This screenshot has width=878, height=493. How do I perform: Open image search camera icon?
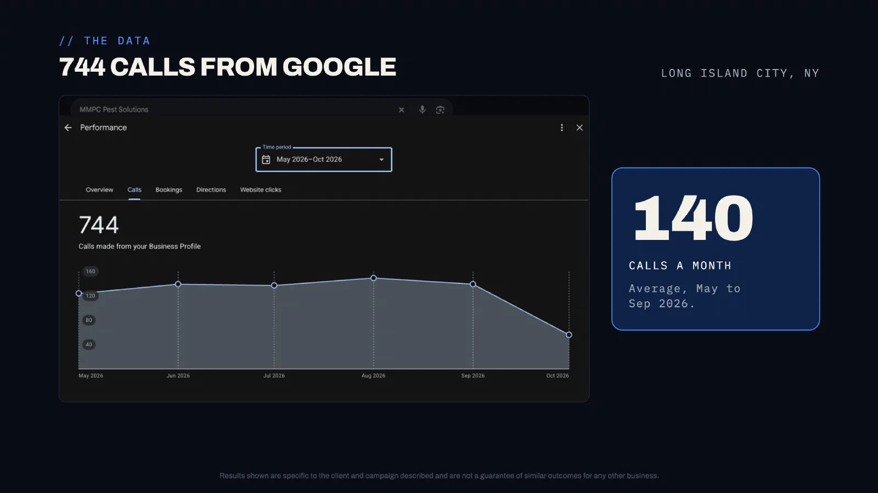pyautogui.click(x=440, y=110)
